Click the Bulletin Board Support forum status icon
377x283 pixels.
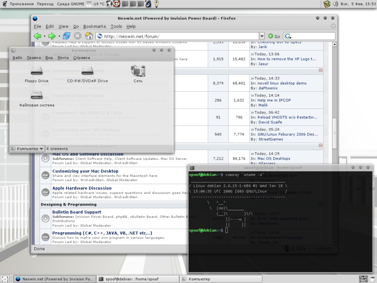pos(46,218)
